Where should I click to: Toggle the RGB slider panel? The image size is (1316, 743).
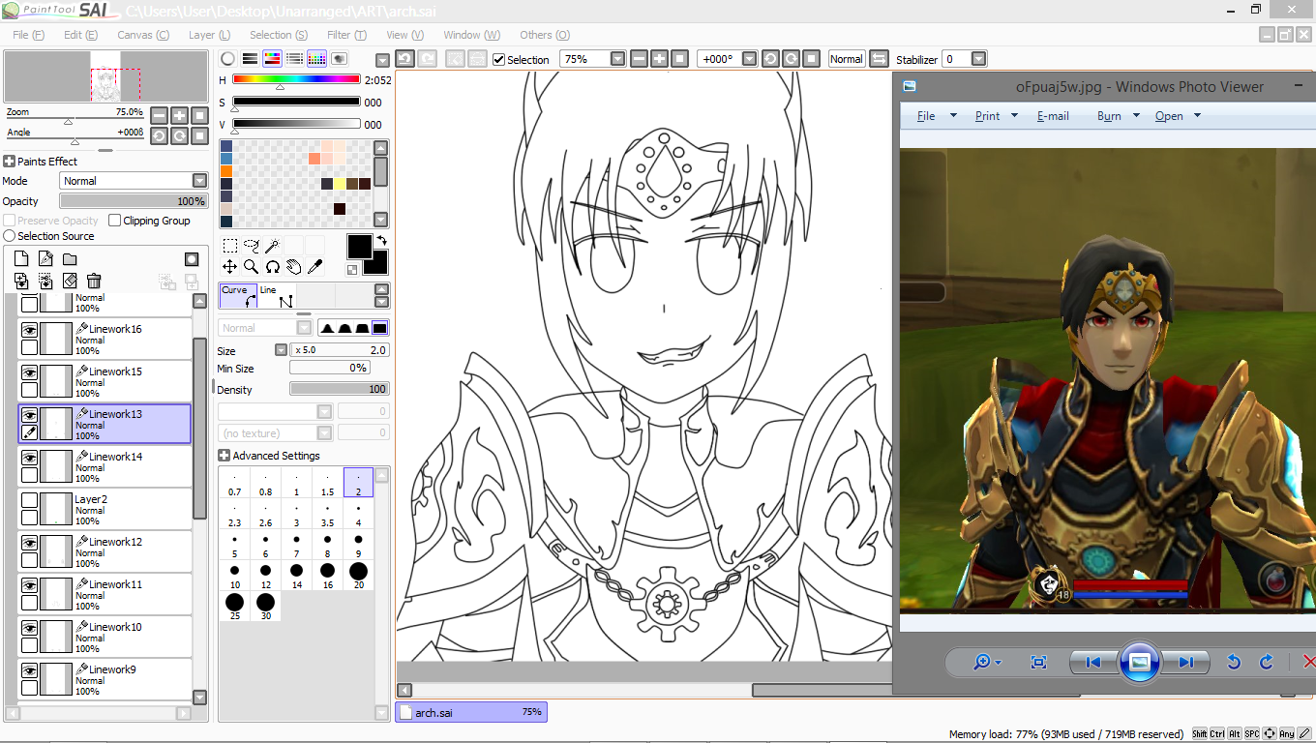point(250,59)
